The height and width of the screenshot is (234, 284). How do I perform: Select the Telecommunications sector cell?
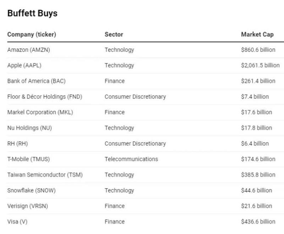pyautogui.click(x=131, y=159)
